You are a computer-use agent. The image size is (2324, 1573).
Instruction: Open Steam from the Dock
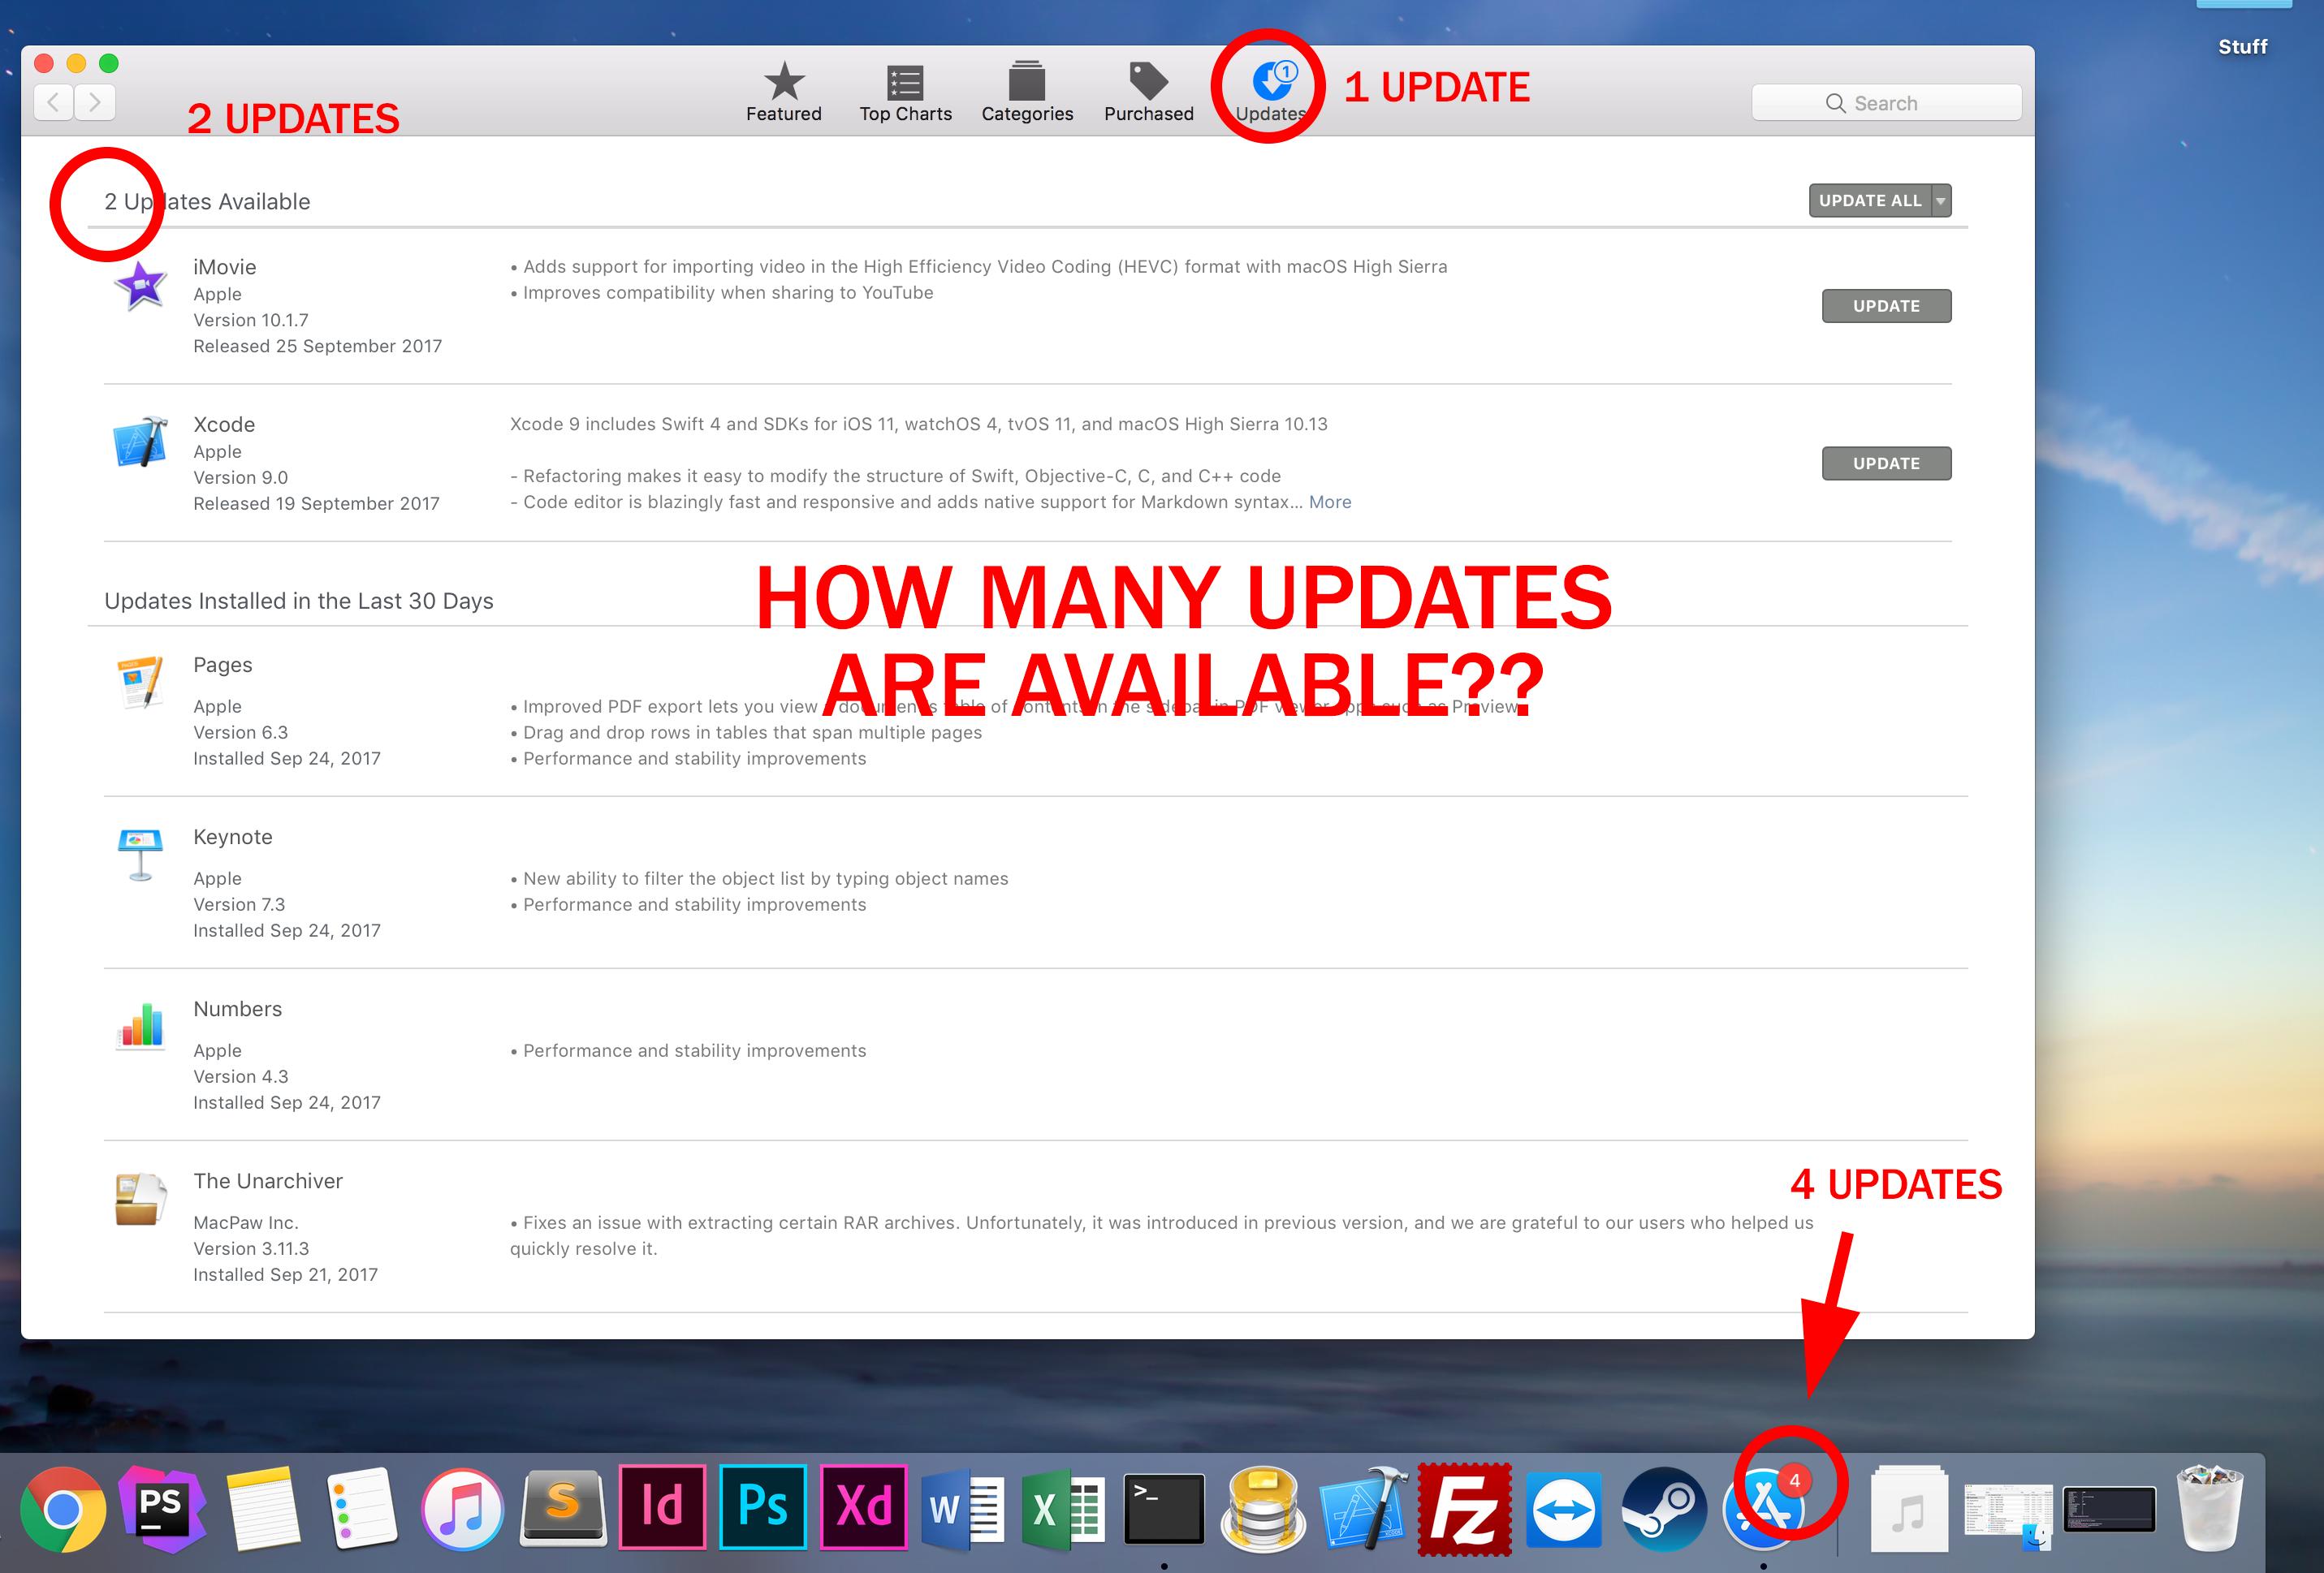(x=1663, y=1508)
